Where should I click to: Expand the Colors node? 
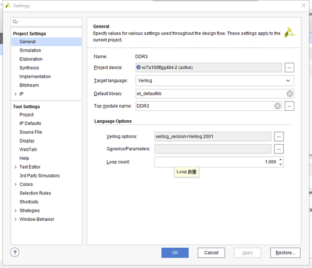pos(16,184)
